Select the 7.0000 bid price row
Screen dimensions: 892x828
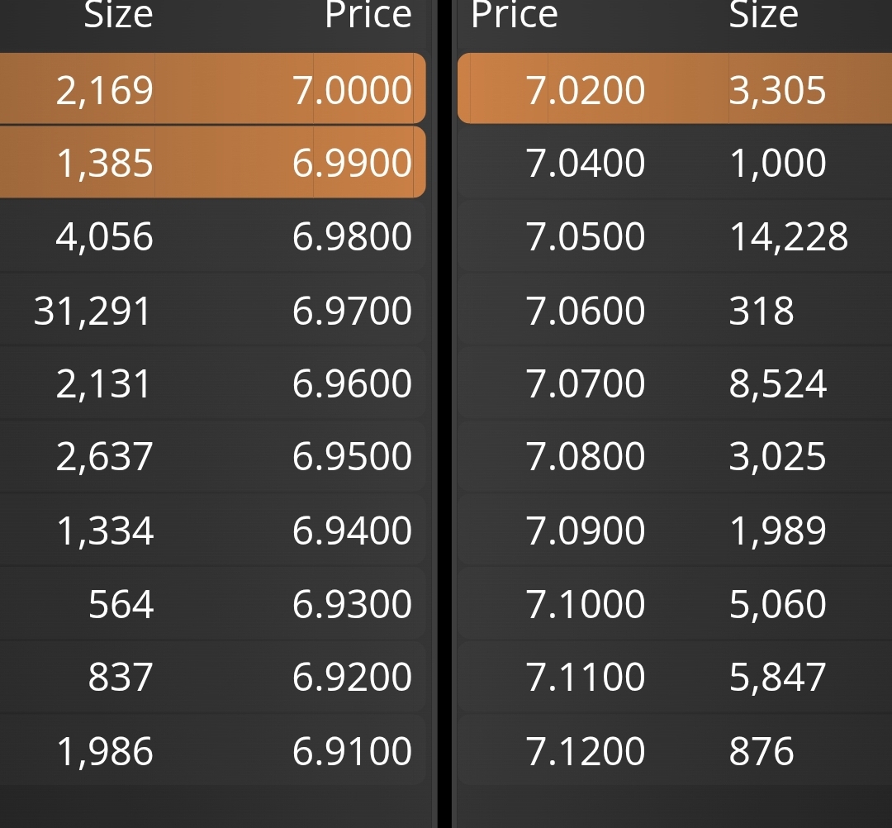tap(212, 88)
